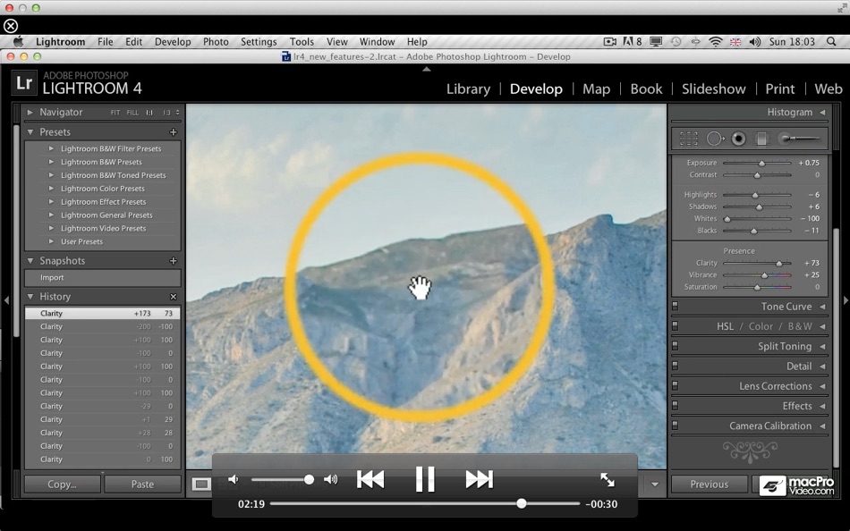Expand the Histogram panel

tap(822, 112)
